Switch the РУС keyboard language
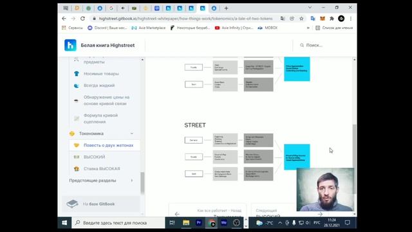The image size is (412, 232). (x=317, y=223)
